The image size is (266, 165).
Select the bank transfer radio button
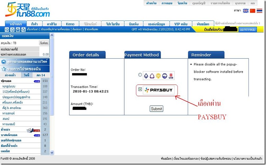140,75
